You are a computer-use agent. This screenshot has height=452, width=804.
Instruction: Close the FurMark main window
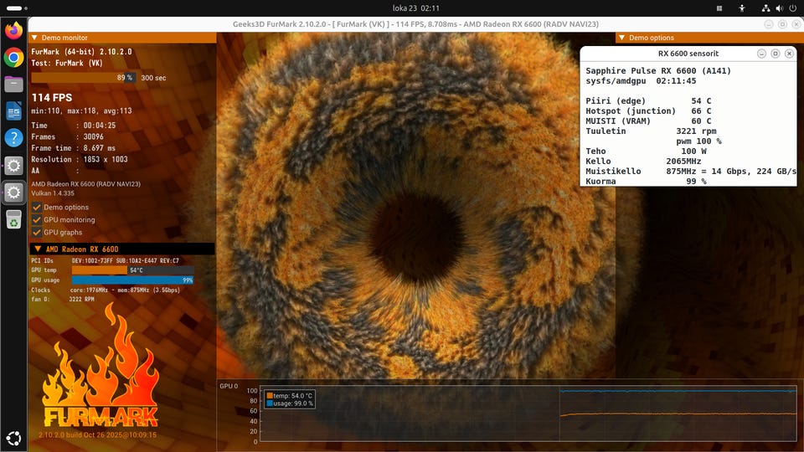pos(796,24)
